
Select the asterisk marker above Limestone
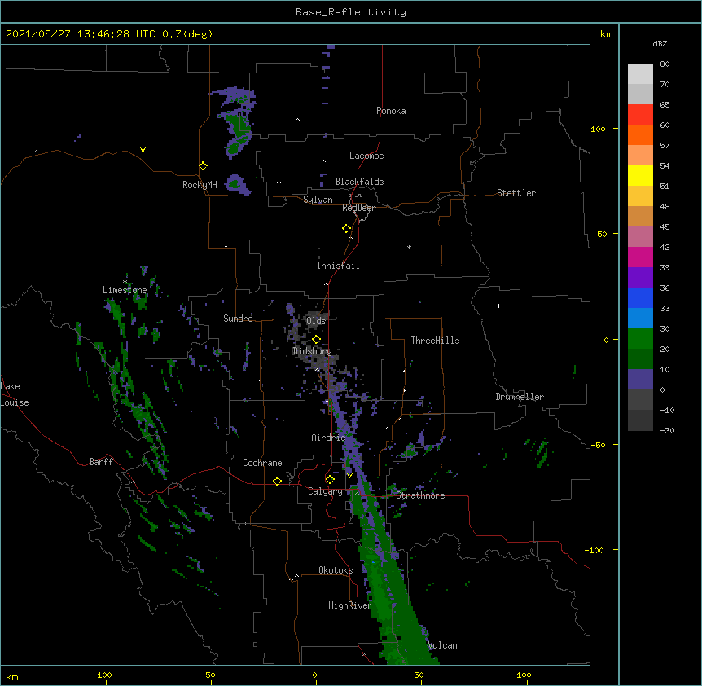125,282
